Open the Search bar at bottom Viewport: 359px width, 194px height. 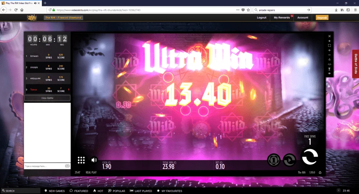pyautogui.click(x=20, y=191)
